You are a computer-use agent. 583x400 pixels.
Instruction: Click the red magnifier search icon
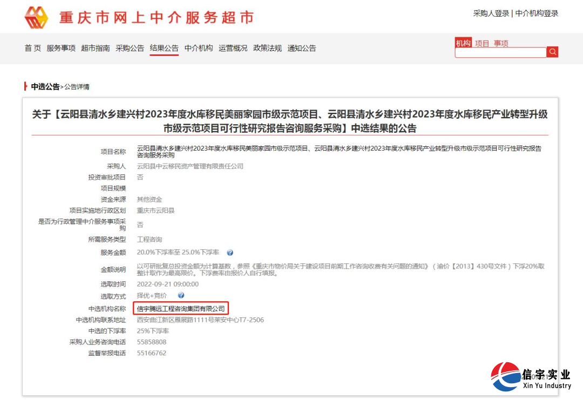[552, 52]
